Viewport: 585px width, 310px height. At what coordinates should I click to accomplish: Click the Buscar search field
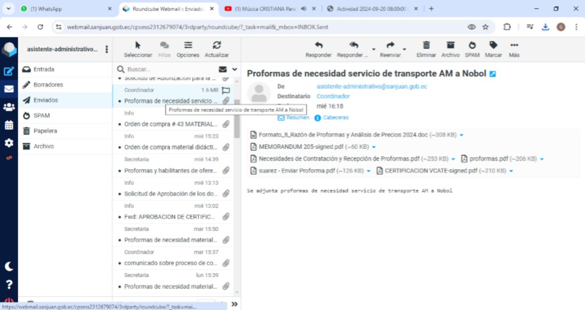(171, 69)
